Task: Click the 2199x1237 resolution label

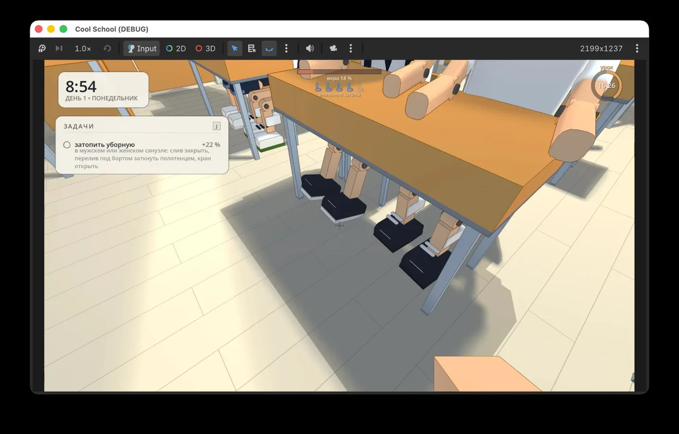Action: coord(601,48)
